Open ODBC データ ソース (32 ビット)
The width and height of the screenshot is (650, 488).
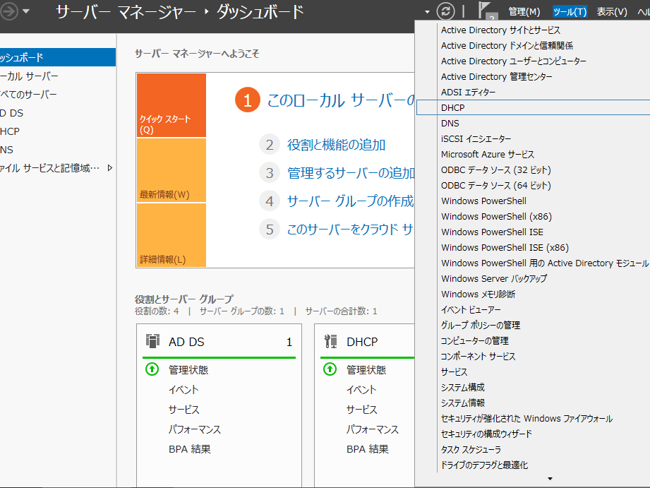coord(495,169)
